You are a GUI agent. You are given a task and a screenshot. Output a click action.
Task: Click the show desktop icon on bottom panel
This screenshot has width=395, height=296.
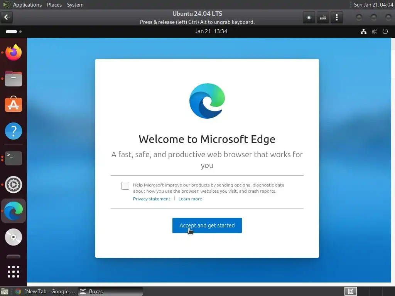coord(5,291)
